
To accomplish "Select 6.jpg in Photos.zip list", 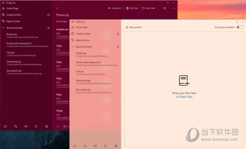I will [x=63, y=82].
